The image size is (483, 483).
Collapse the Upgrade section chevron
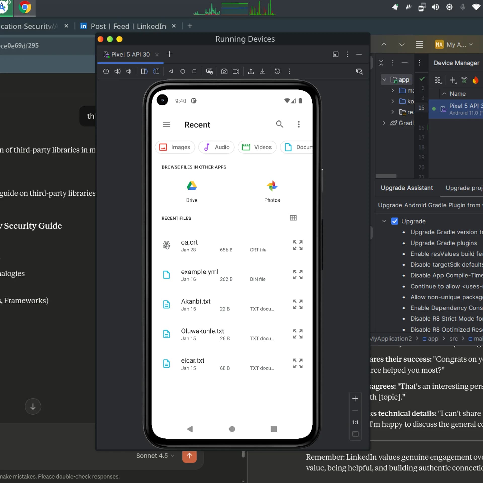[x=384, y=221]
